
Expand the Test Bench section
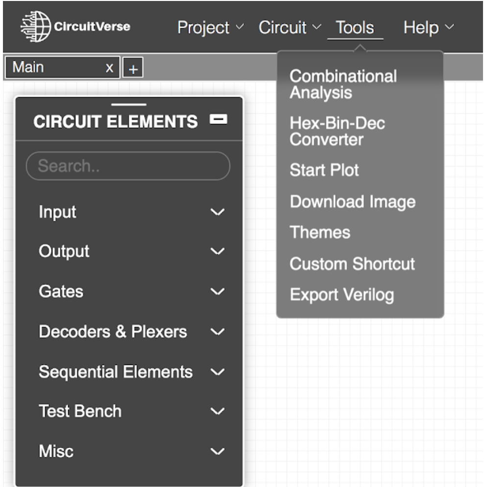coord(217,412)
